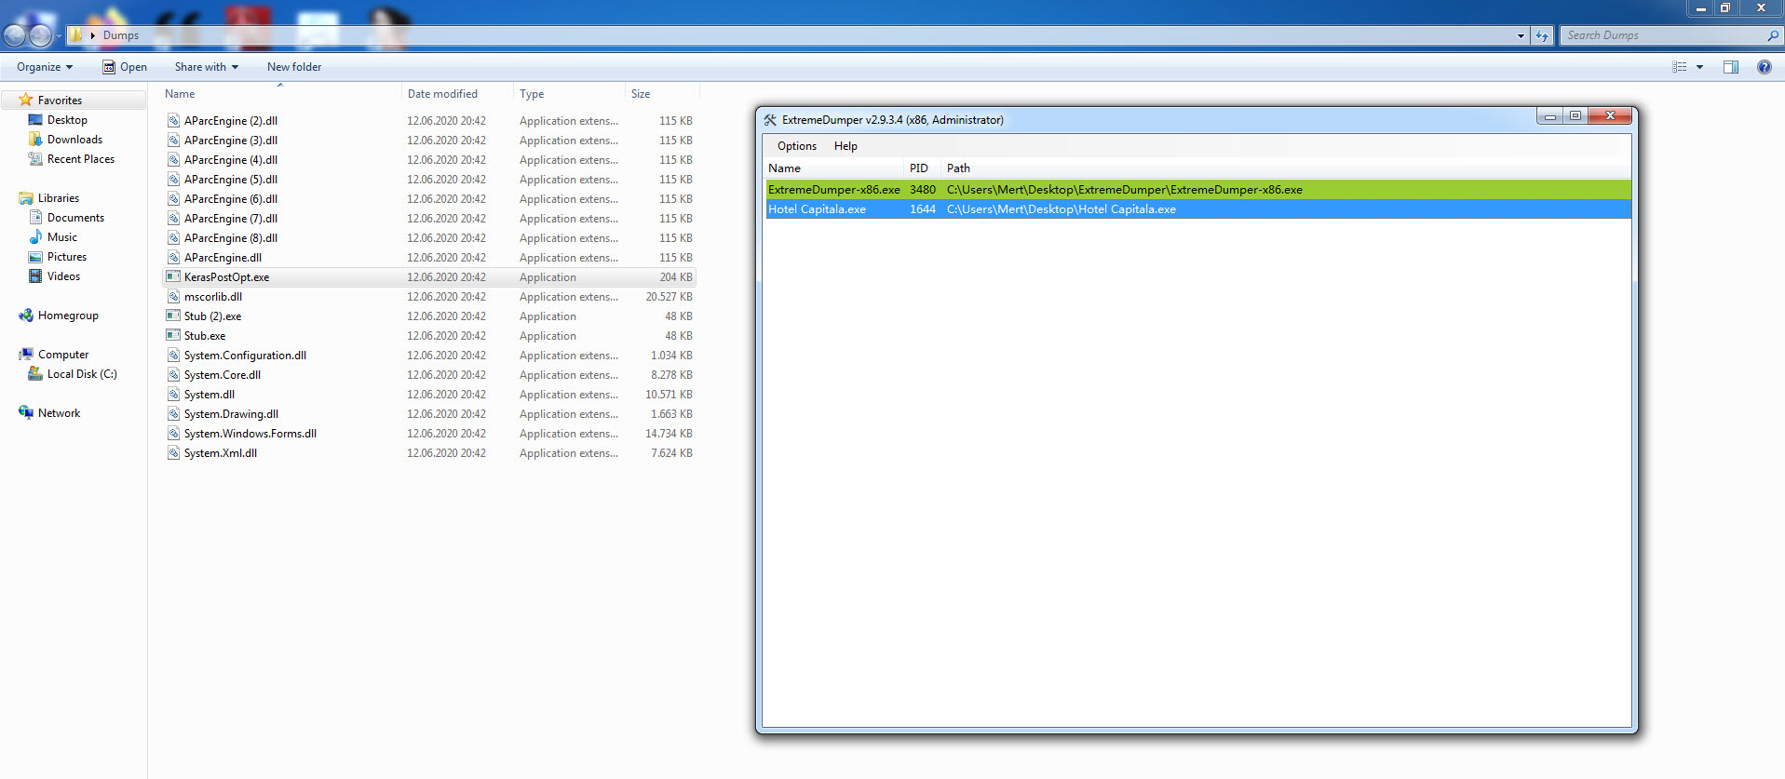Viewport: 1785px width, 779px height.
Task: Click the PID 1644 cell
Action: pos(923,209)
